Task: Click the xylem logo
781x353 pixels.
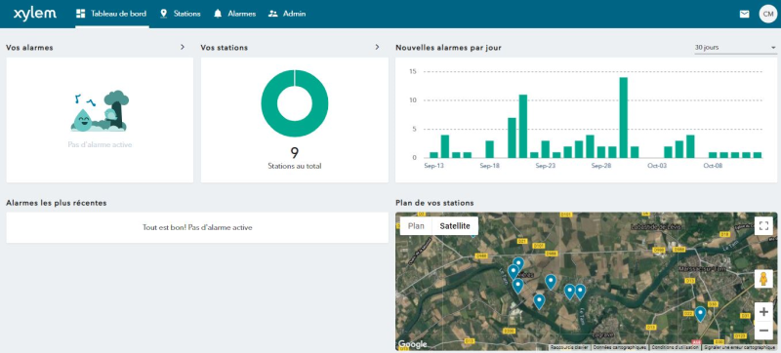Action: tap(35, 14)
